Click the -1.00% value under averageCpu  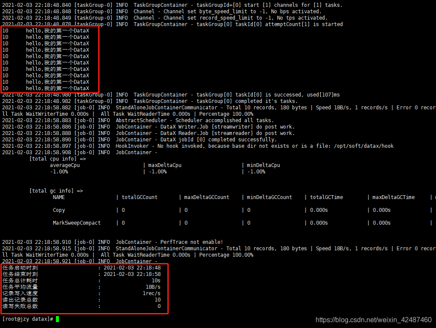point(59,172)
